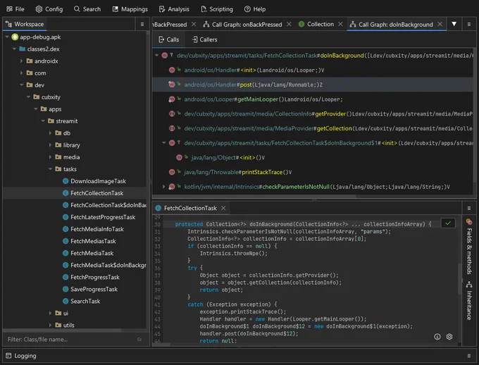Collapse the cubxity package
Image resolution: width=479 pixels, height=365 pixels.
(28, 97)
